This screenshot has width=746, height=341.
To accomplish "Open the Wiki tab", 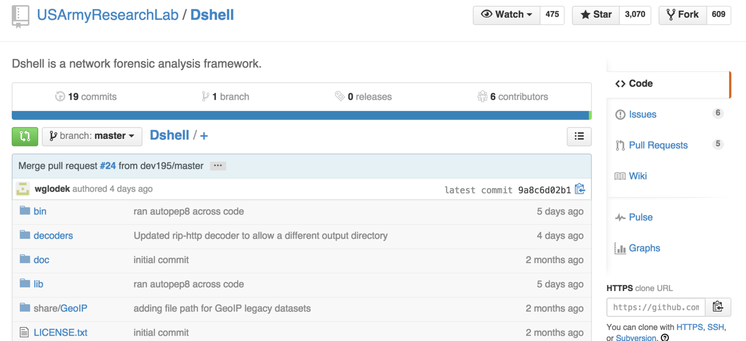I will pyautogui.click(x=638, y=176).
